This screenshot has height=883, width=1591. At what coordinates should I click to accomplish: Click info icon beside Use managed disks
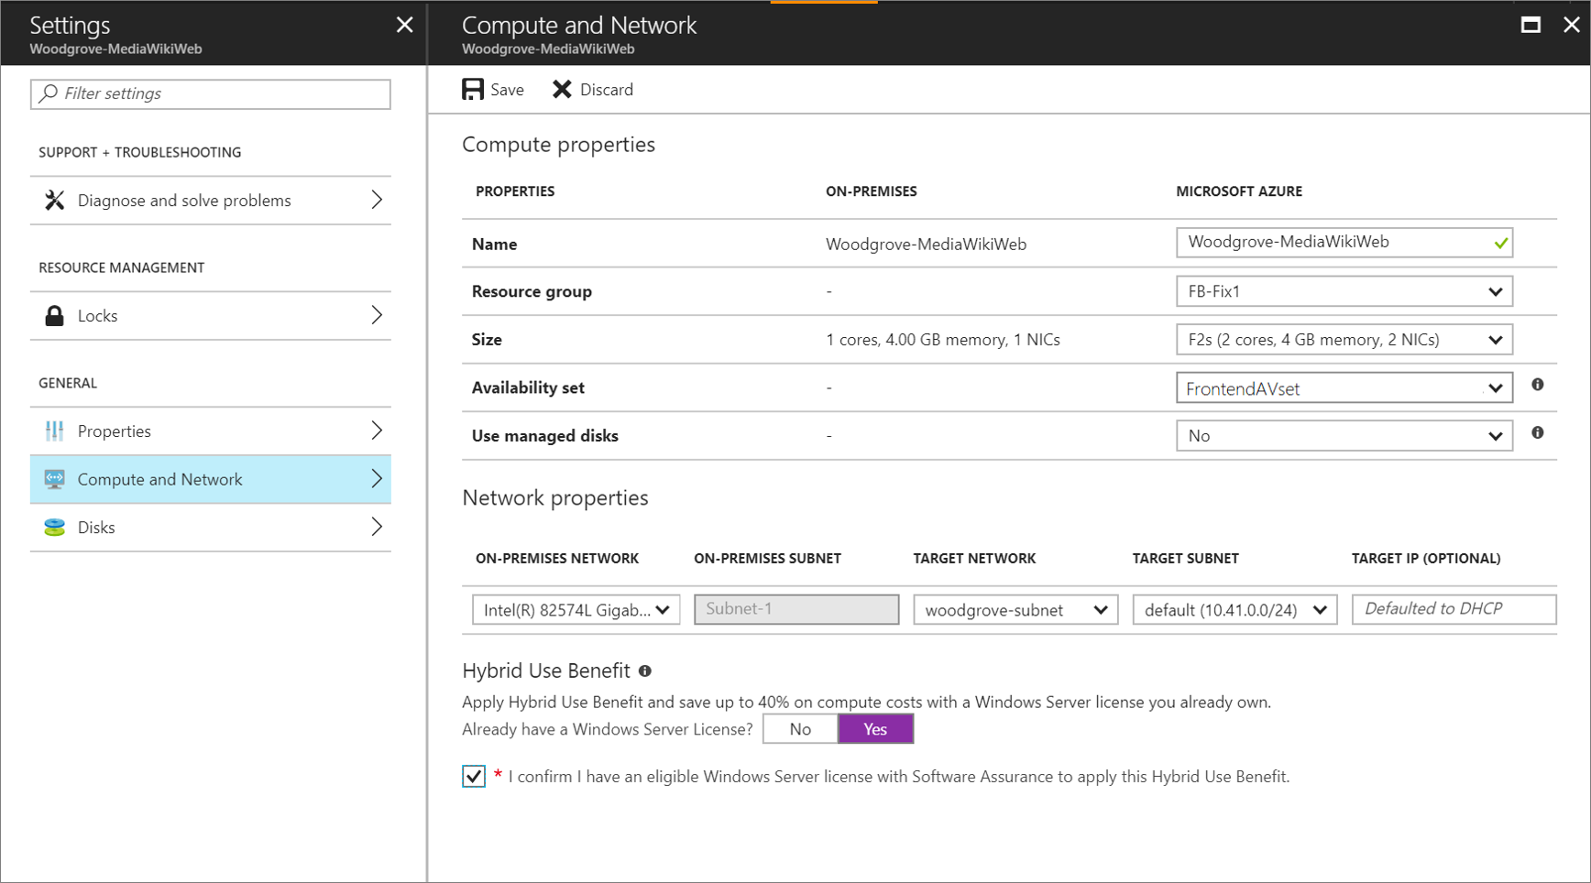click(1538, 432)
